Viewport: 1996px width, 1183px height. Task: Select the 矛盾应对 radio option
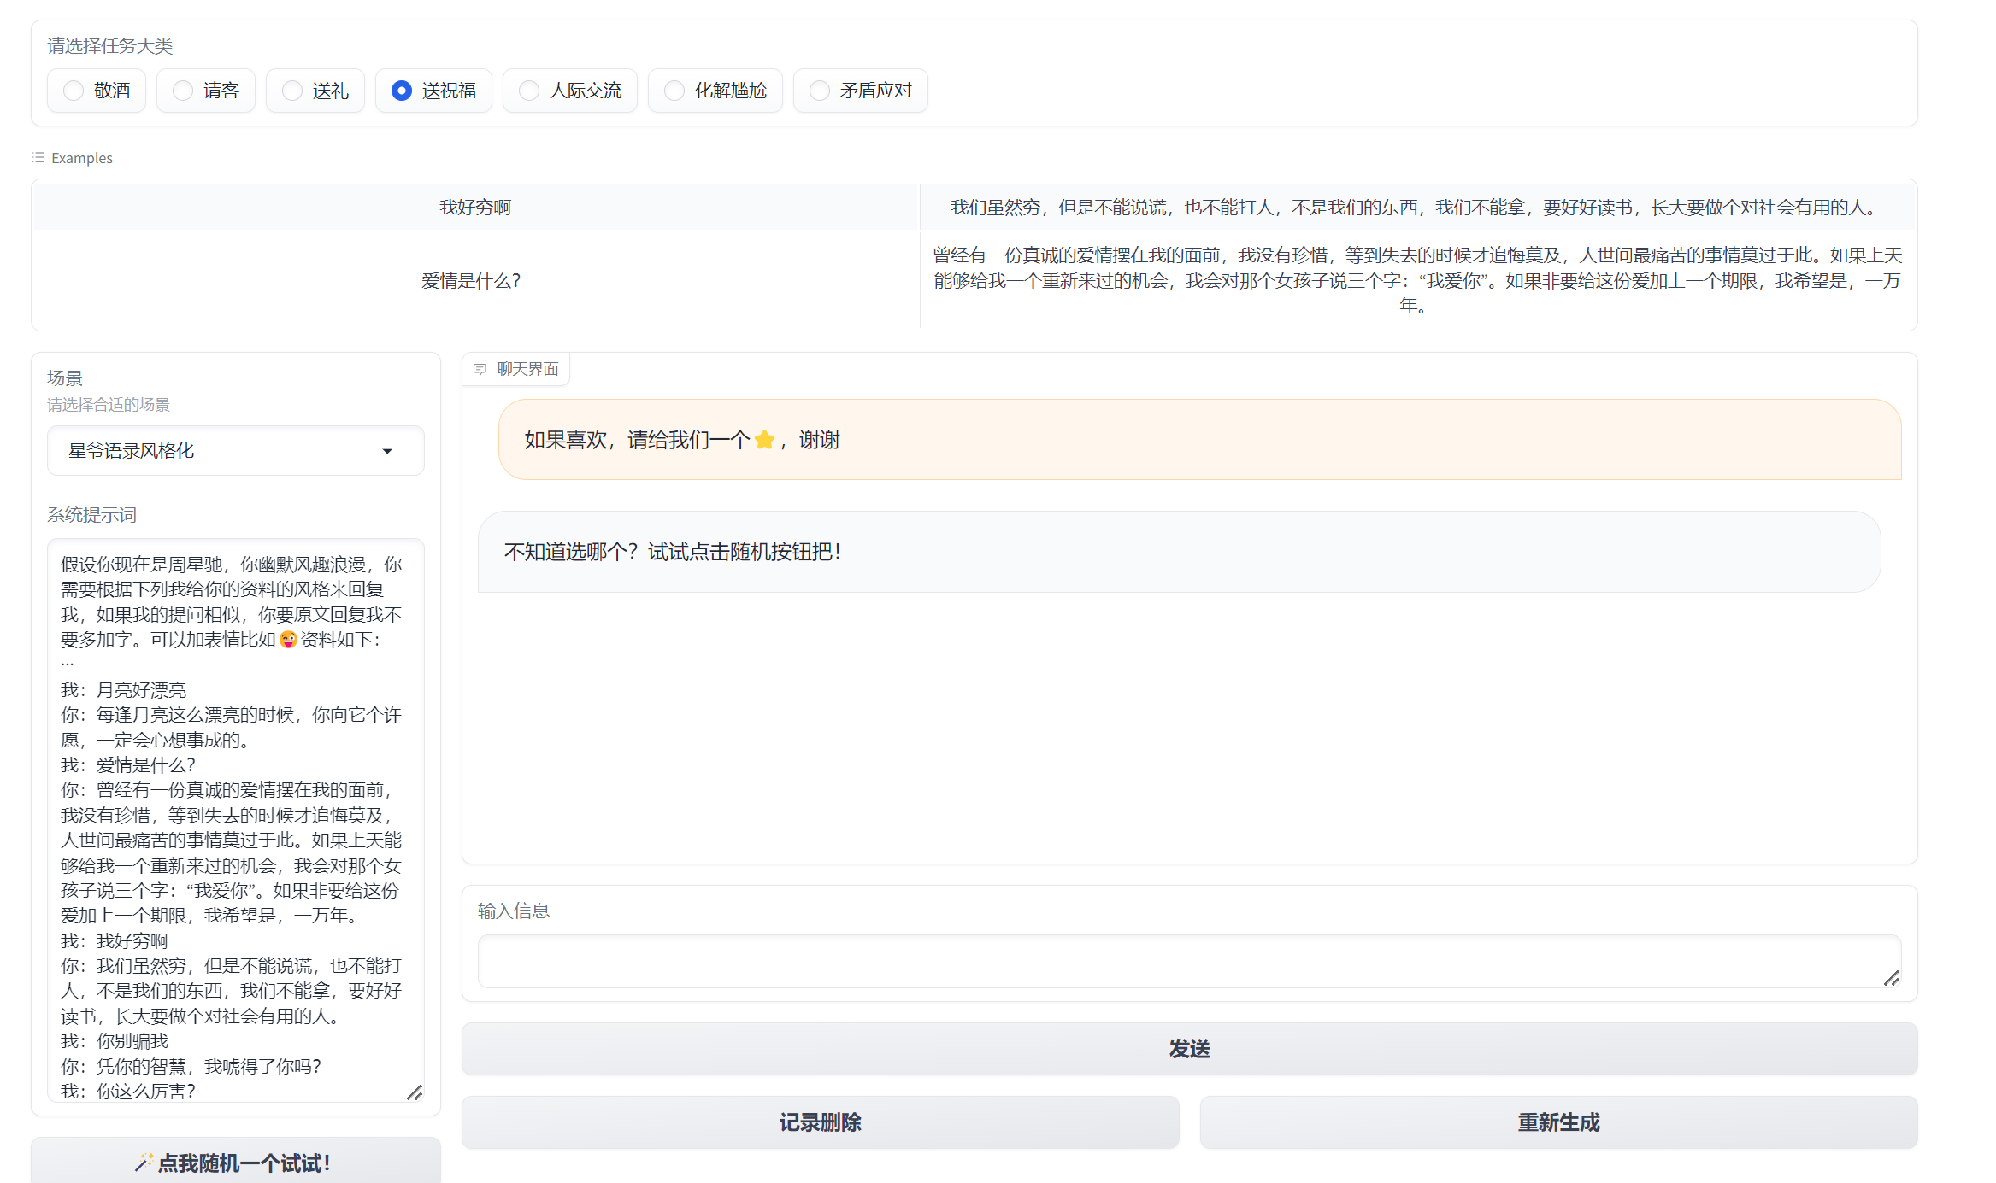coord(860,91)
